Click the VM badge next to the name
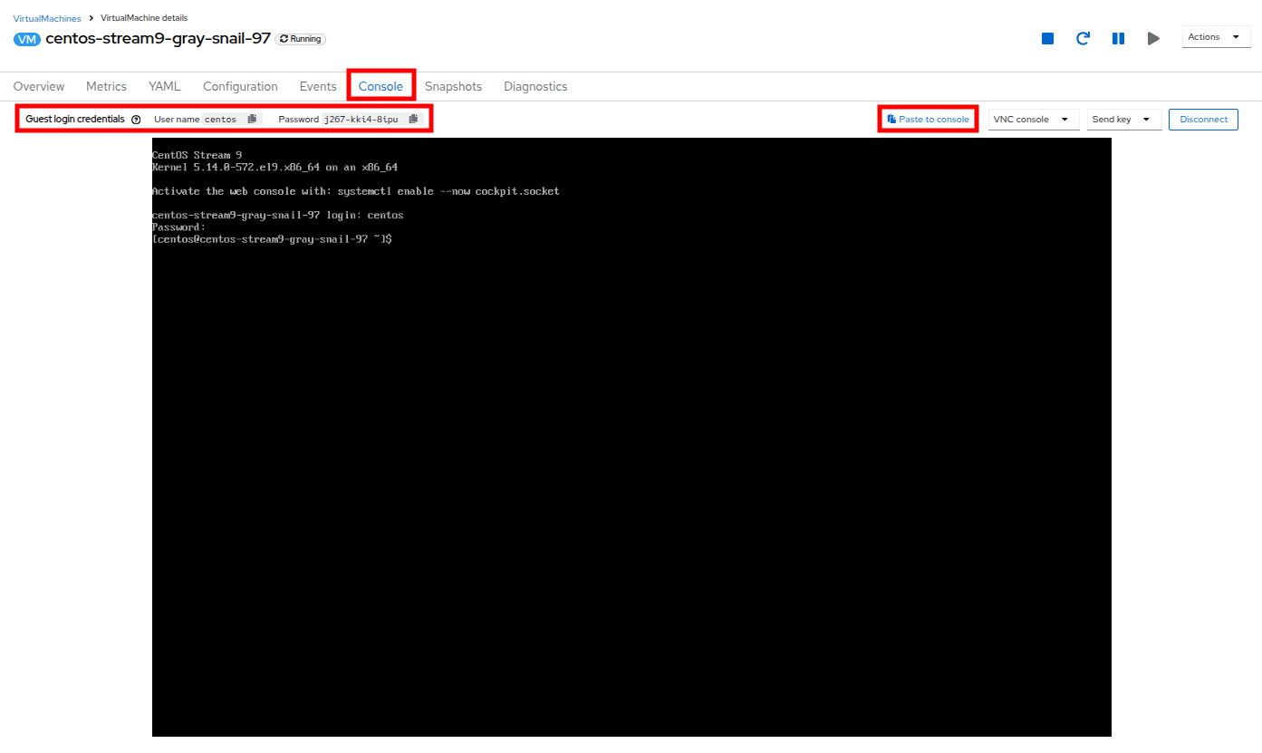 tap(27, 39)
